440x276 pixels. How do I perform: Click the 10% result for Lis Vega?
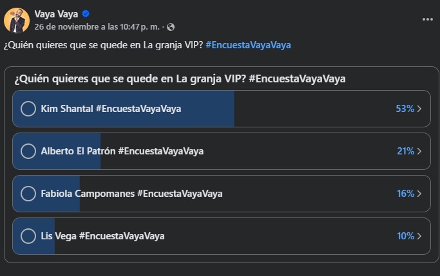pos(405,236)
